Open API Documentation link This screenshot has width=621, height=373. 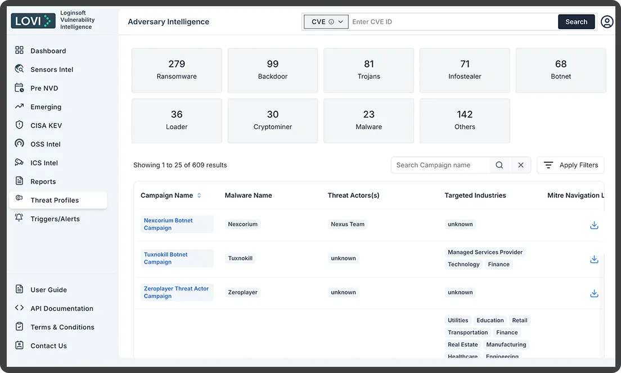[62, 308]
